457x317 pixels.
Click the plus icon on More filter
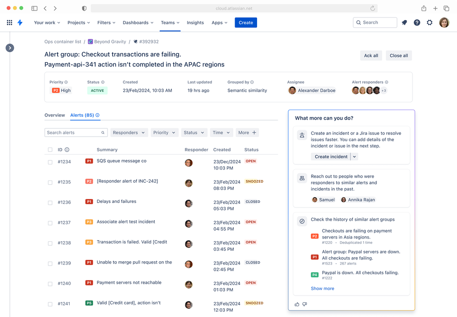[254, 132]
